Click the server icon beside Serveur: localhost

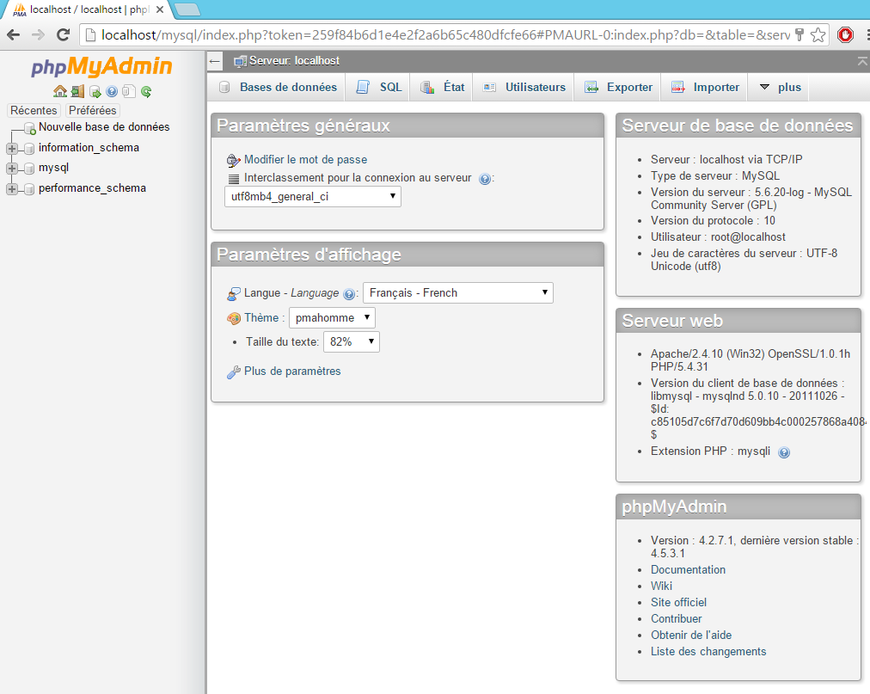240,61
